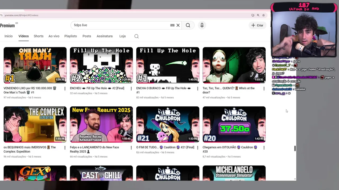
Task: Open options menu for ENCHA O BURACO video
Action: click(x=198, y=89)
